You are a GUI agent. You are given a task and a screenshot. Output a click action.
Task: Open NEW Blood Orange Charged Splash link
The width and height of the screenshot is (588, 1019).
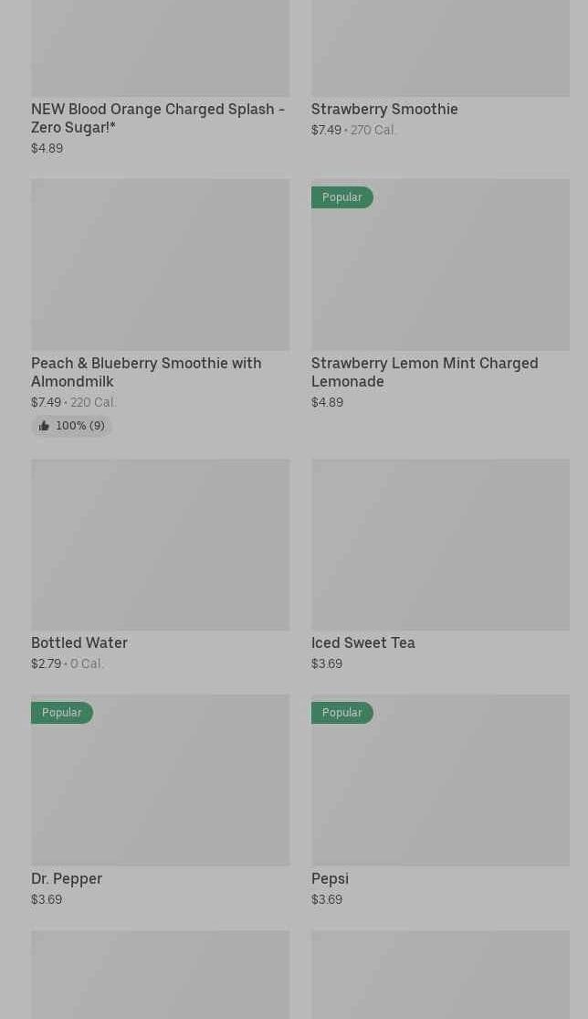(x=157, y=118)
